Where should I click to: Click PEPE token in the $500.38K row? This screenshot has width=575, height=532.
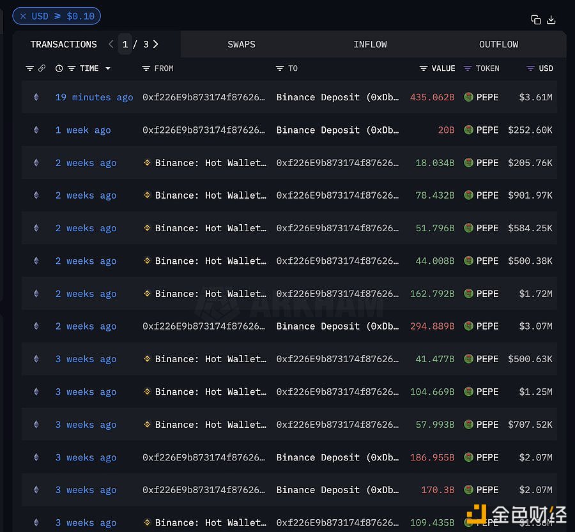point(481,261)
